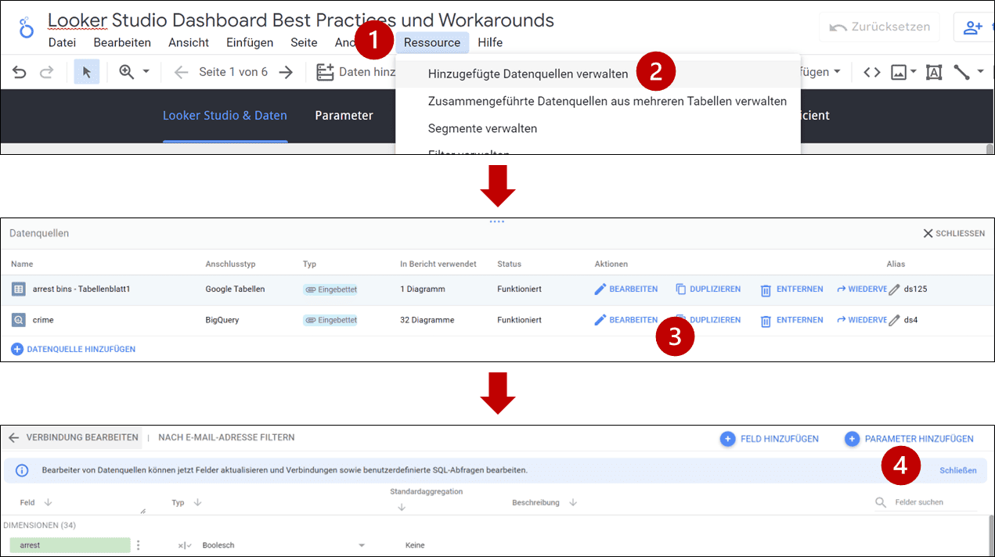Switch to Looker Studio & Daten tab
Screen dimensions: 995x557
[225, 115]
